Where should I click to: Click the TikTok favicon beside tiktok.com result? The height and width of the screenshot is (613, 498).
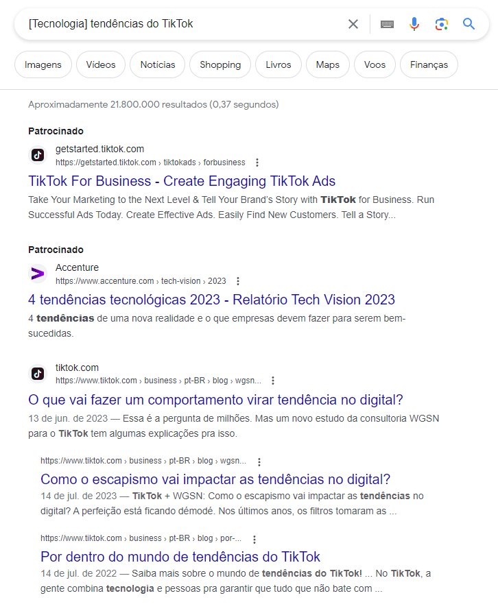click(x=38, y=374)
